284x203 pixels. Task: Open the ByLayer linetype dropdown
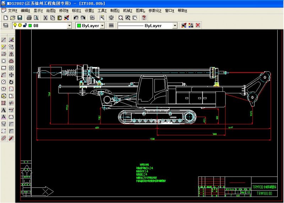point(175,26)
